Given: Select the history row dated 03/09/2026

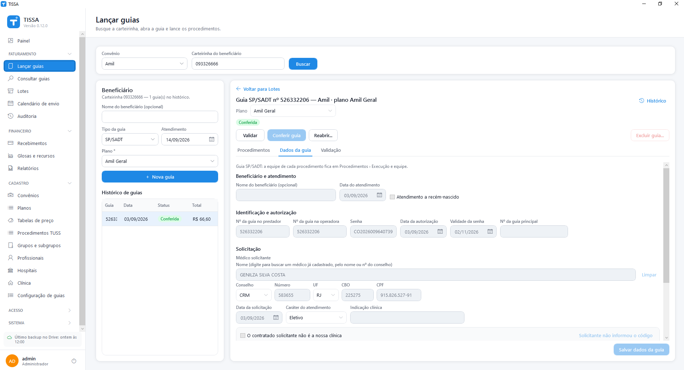Looking at the screenshot, I should 160,219.
